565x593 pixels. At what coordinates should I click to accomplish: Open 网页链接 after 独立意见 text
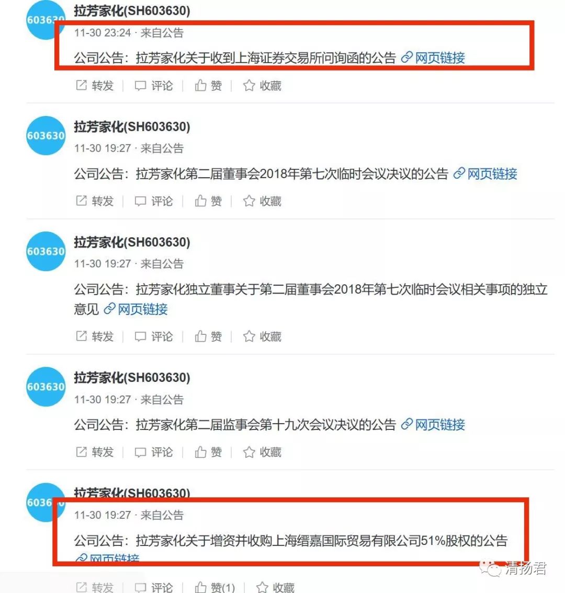pos(135,309)
